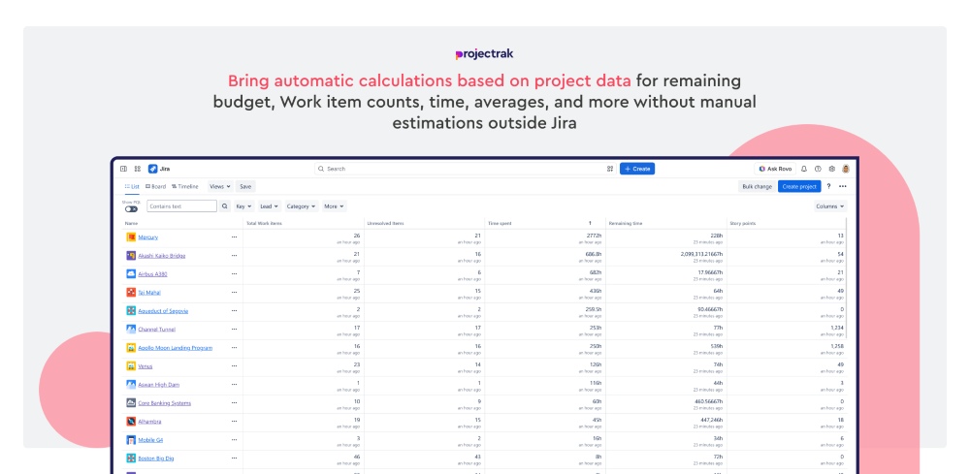The width and height of the screenshot is (970, 474).
Task: Click the Story points column header
Action: tap(742, 223)
